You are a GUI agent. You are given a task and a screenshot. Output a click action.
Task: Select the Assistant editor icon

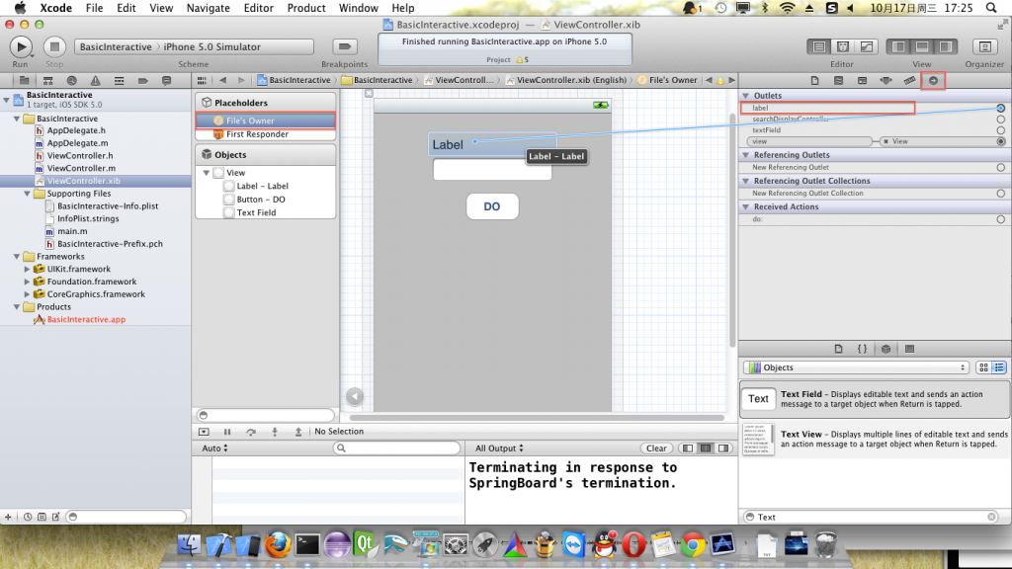[x=843, y=46]
